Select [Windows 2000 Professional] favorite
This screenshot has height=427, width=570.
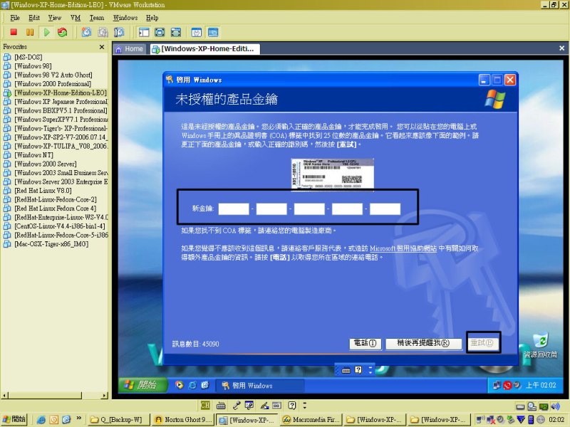(x=53, y=84)
